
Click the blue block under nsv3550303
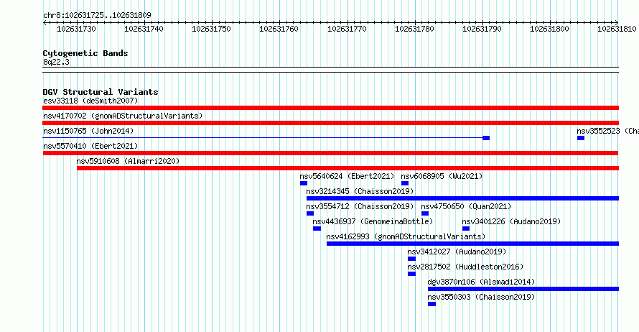432,304
